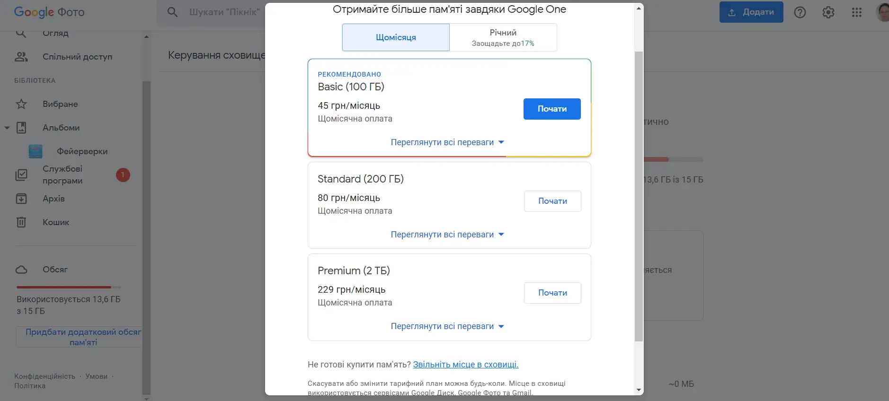Click the storage bar behind the dialog
The height and width of the screenshot is (401, 889).
673,159
